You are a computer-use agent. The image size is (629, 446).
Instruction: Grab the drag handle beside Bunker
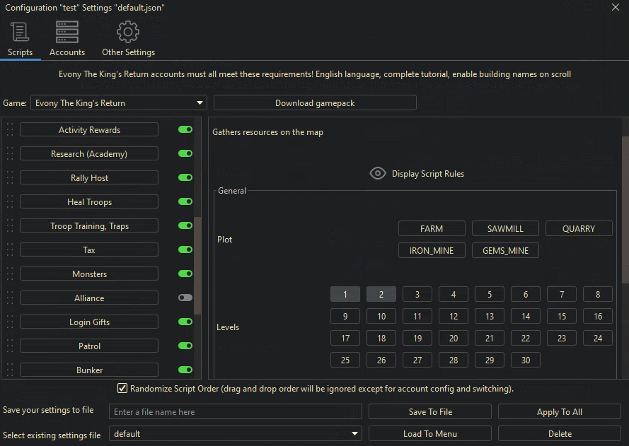(10, 370)
